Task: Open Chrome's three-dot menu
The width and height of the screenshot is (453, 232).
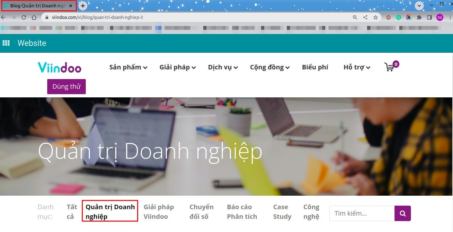Action: click(x=450, y=17)
